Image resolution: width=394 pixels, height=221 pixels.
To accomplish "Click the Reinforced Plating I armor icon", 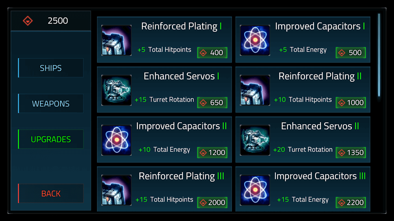I will [x=116, y=40].
